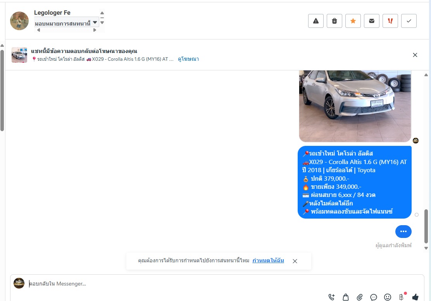Mark conversation unread with envelope icon

(x=372, y=21)
